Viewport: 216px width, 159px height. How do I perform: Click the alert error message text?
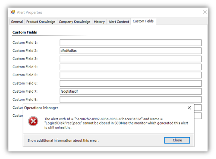(x=116, y=123)
